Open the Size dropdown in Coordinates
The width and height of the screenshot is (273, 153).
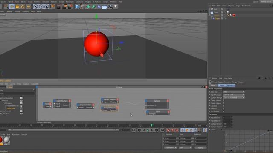coord(185,148)
